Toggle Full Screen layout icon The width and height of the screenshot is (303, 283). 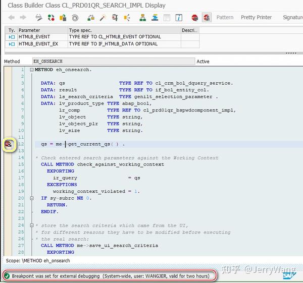click(167, 18)
